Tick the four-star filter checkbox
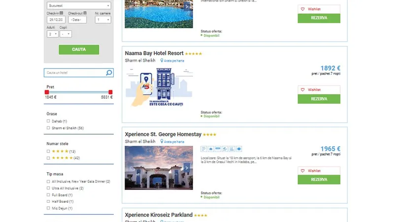 pos(48,151)
